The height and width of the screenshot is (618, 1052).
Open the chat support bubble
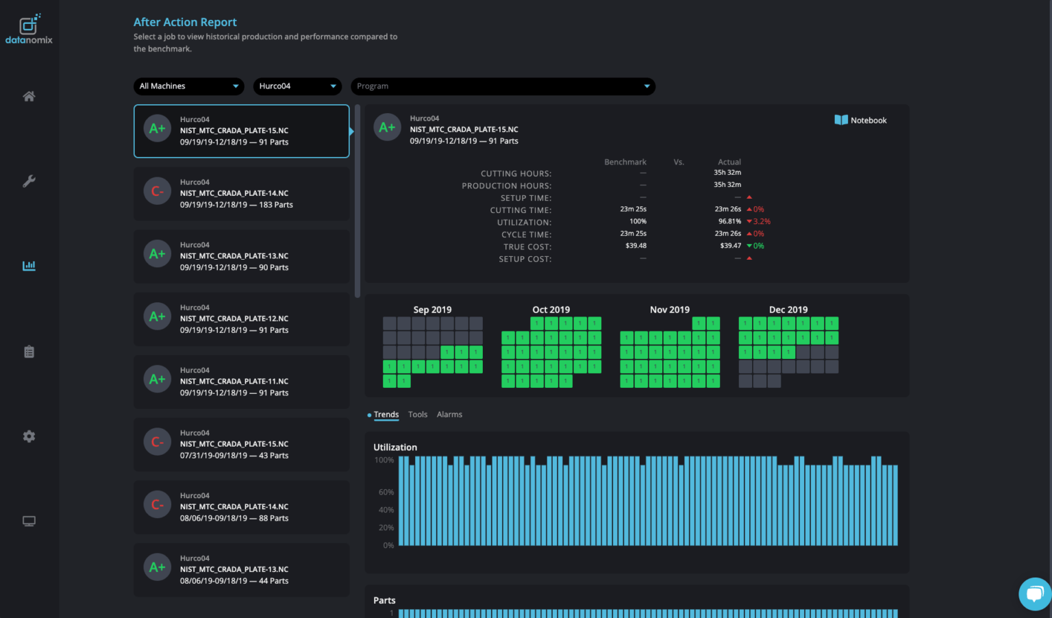tap(1034, 593)
